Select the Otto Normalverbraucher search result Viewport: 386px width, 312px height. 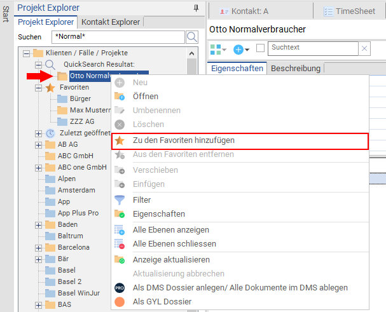[90, 76]
